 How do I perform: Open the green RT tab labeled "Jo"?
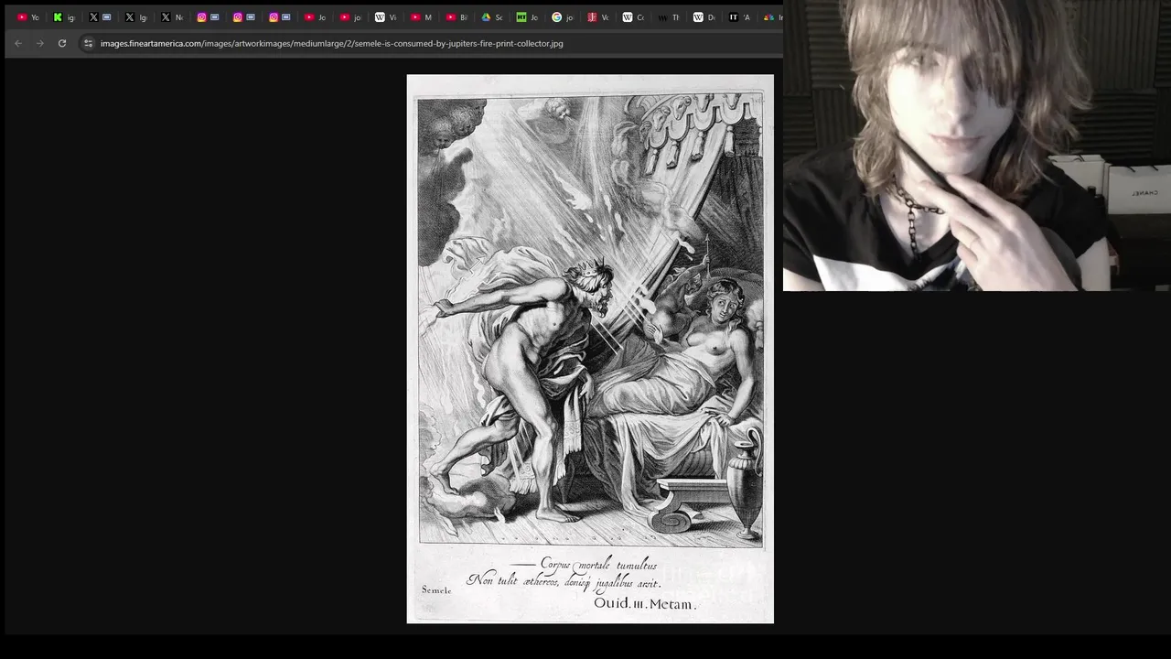[x=529, y=17]
